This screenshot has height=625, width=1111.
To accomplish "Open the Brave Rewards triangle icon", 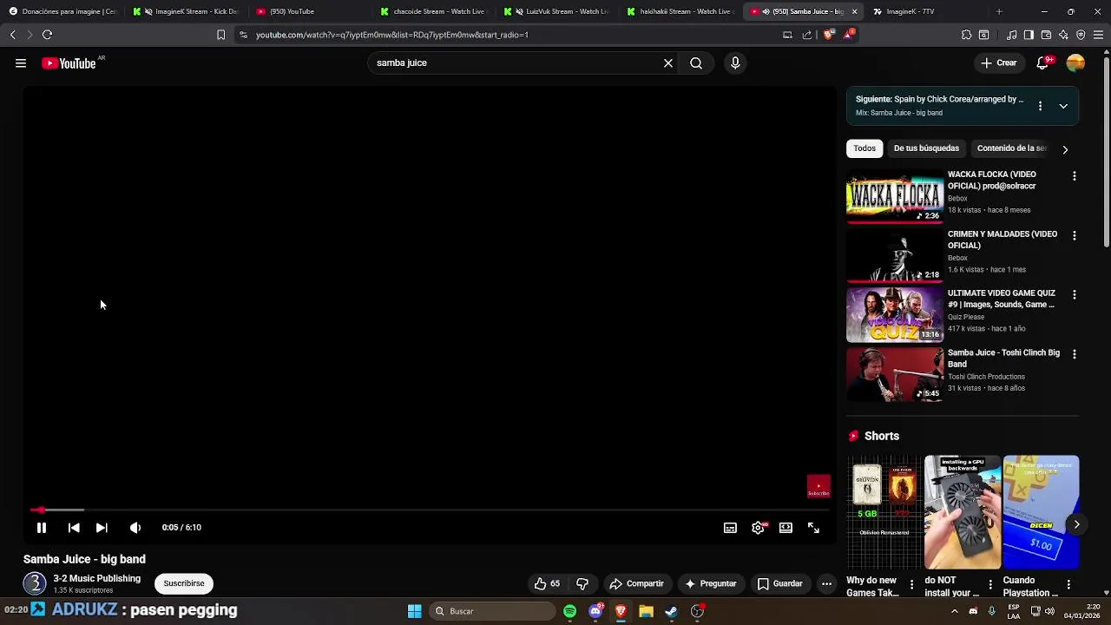I will click(848, 35).
